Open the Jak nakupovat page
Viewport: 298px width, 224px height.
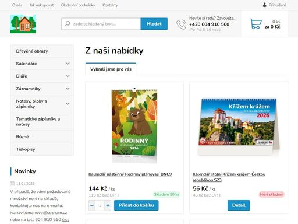point(41,5)
